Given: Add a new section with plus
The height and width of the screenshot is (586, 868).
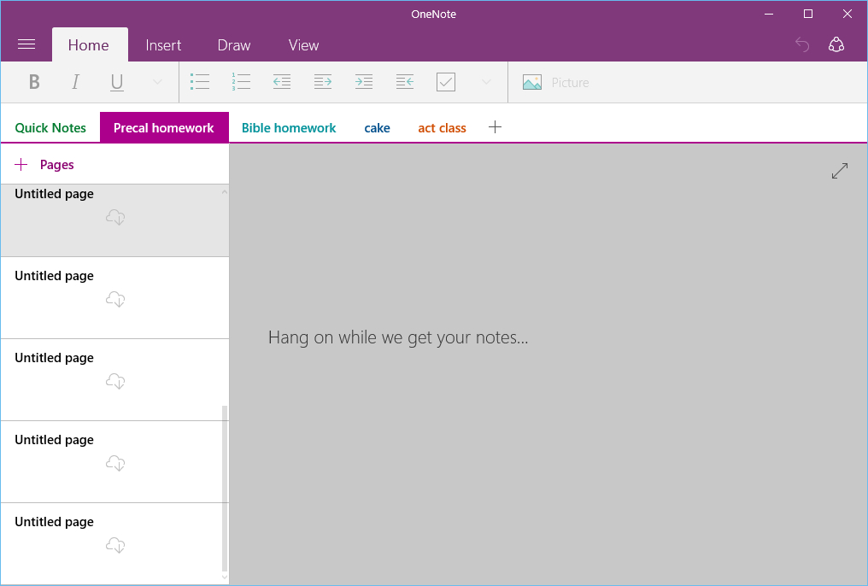Looking at the screenshot, I should tap(495, 127).
